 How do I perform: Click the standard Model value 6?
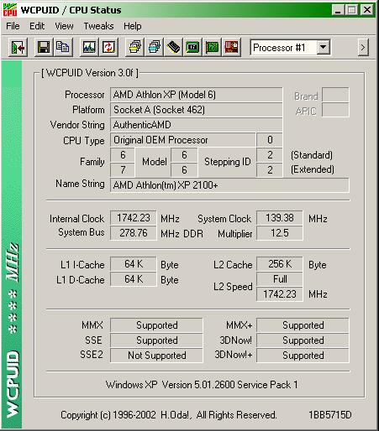tap(184, 155)
